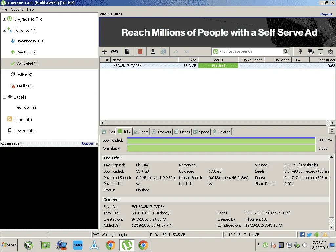Click the Add Torrent from URL link icon

(115, 52)
